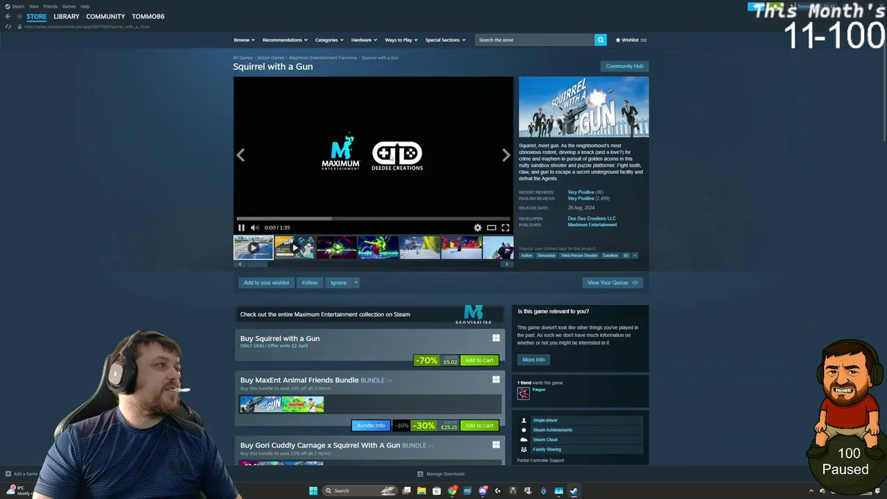
Task: Open the Maximum Entertainment collection banner
Action: click(x=370, y=315)
